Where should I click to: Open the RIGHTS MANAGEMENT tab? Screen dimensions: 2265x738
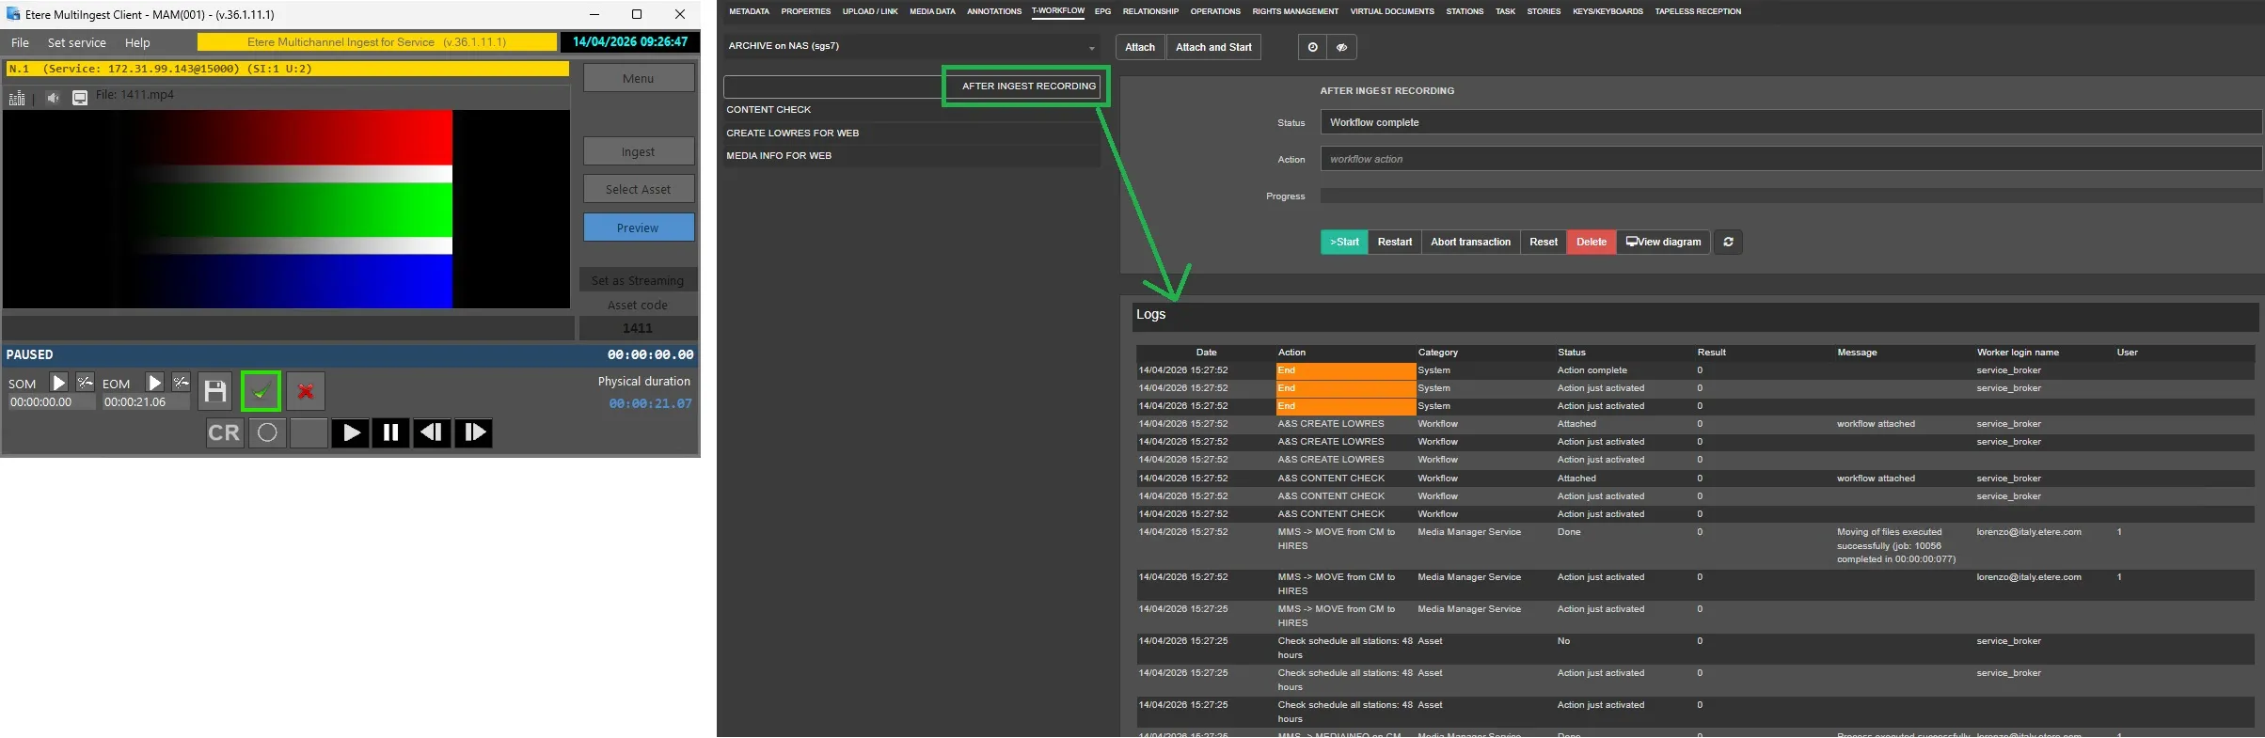pos(1294,11)
